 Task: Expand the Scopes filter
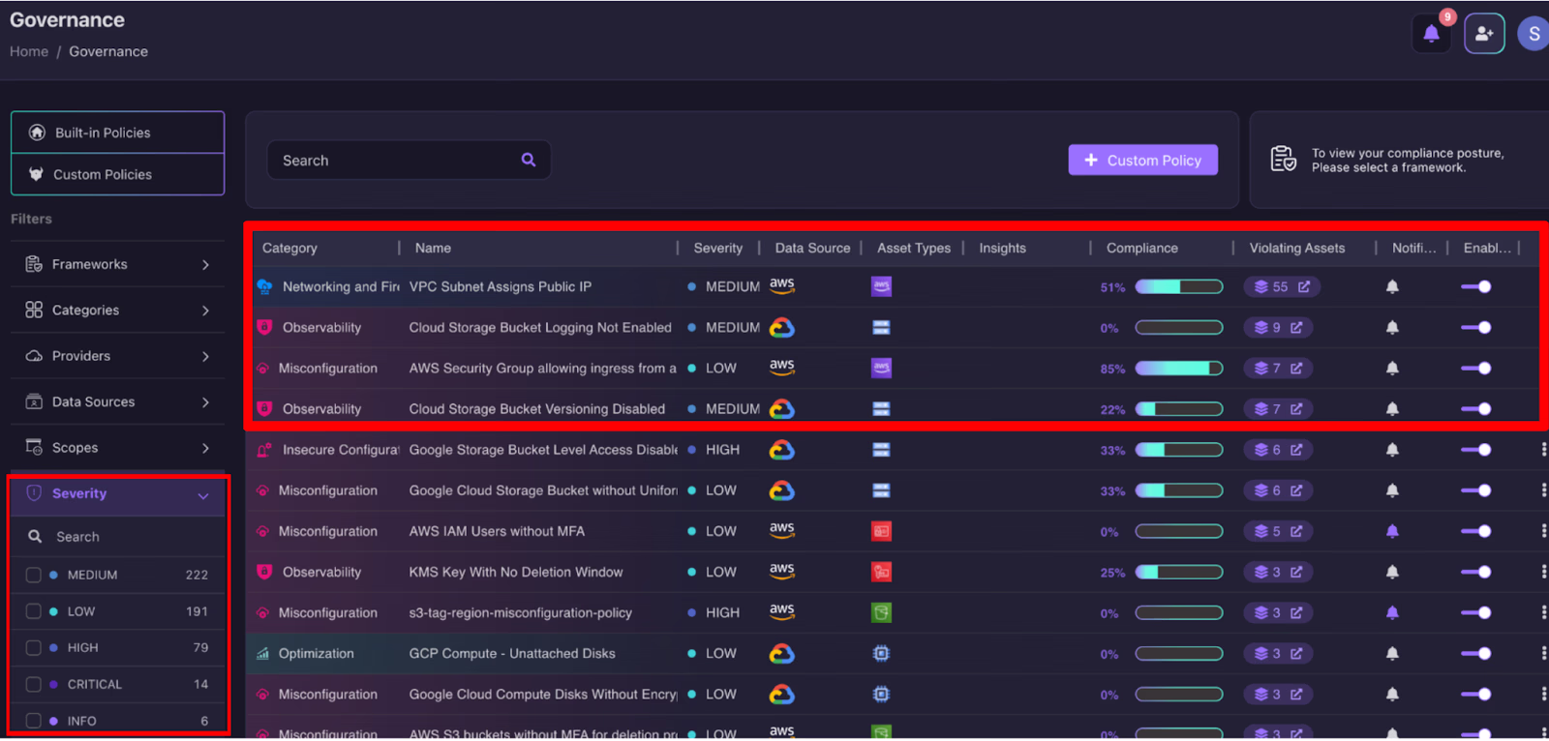(x=117, y=448)
